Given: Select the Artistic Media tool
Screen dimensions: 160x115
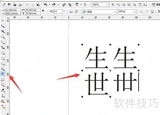Looking at the screenshot, I should (3, 48).
